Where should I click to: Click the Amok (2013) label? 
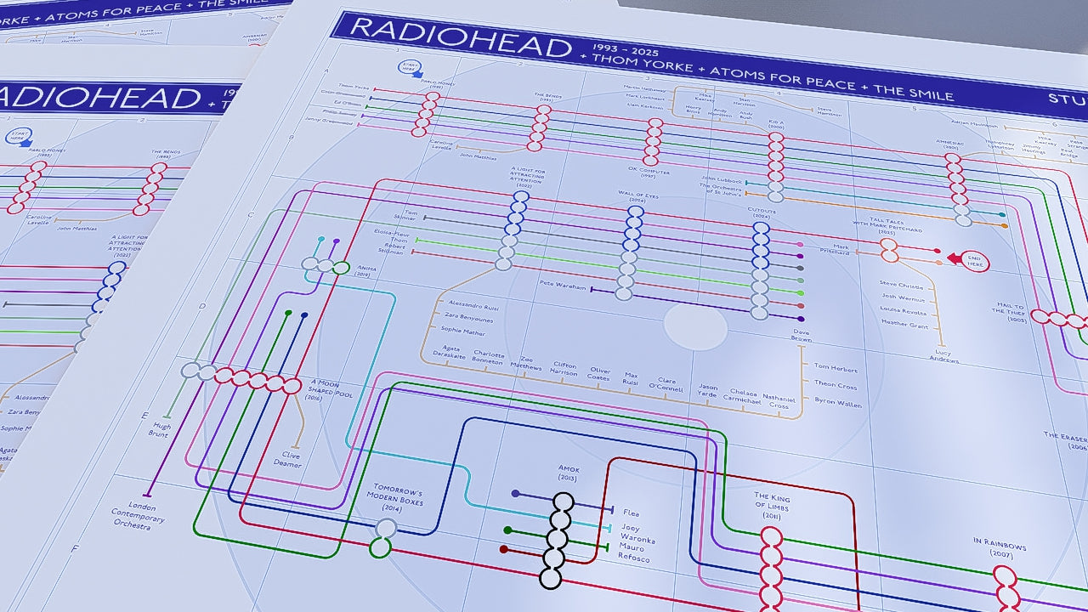pyautogui.click(x=568, y=473)
